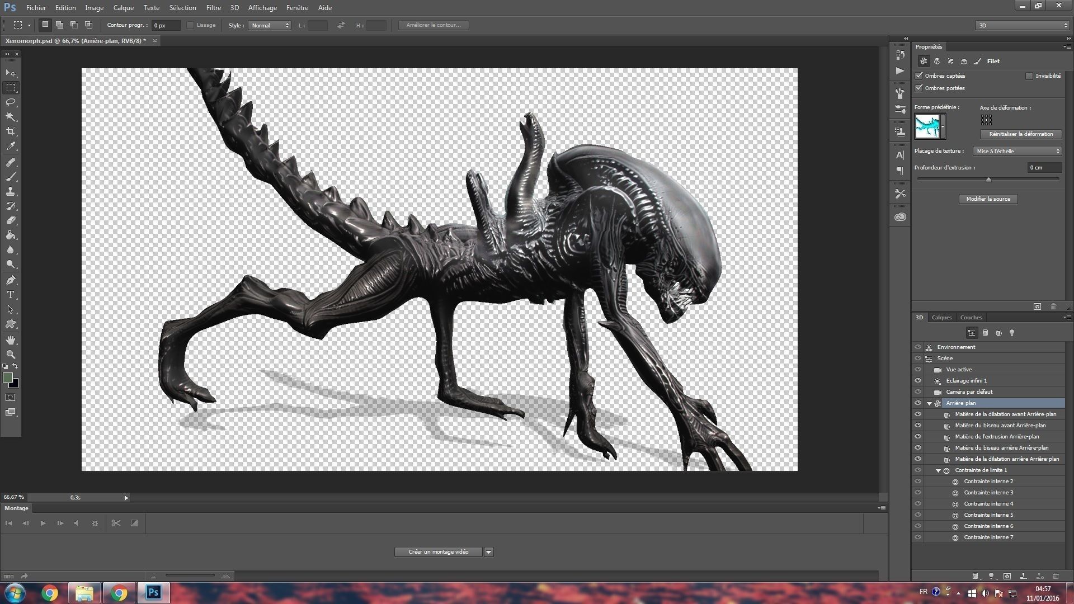This screenshot has width=1074, height=604.
Task: Select the Rectangular Marquee tool
Action: [x=11, y=88]
